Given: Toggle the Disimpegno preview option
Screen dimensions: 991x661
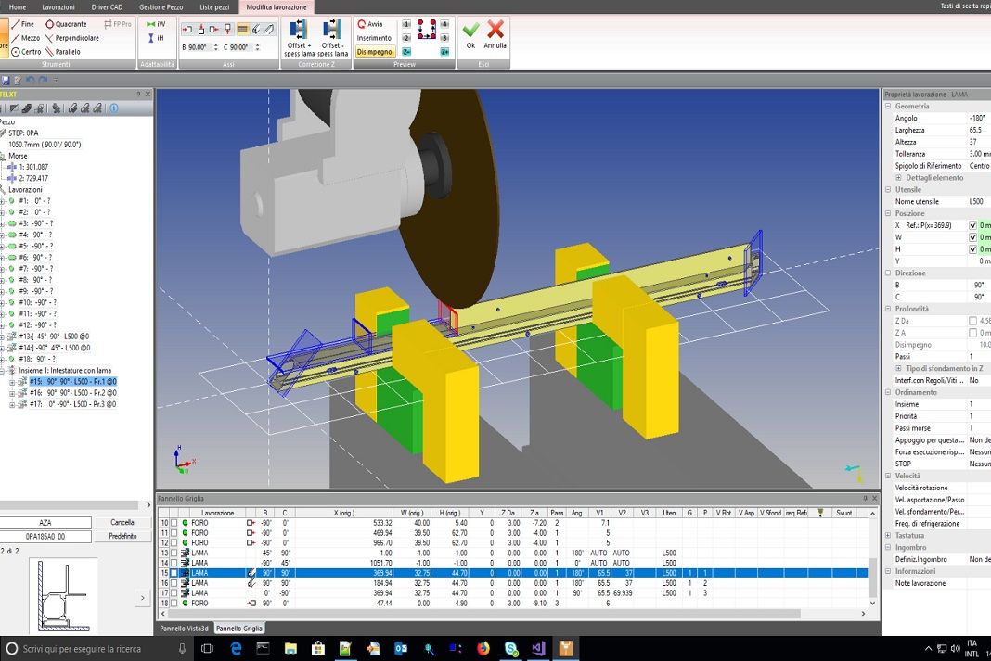Looking at the screenshot, I should coord(375,52).
